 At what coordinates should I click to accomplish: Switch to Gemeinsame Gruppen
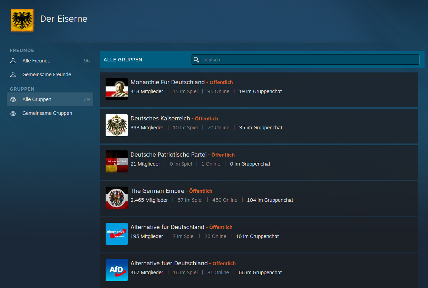[47, 113]
